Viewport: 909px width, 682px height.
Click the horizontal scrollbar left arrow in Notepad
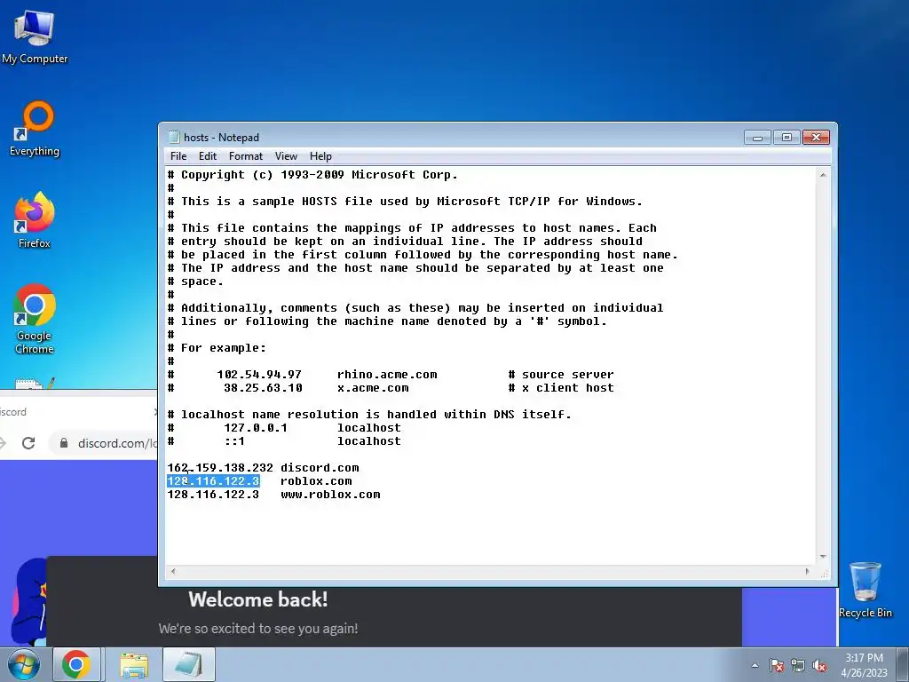(173, 572)
